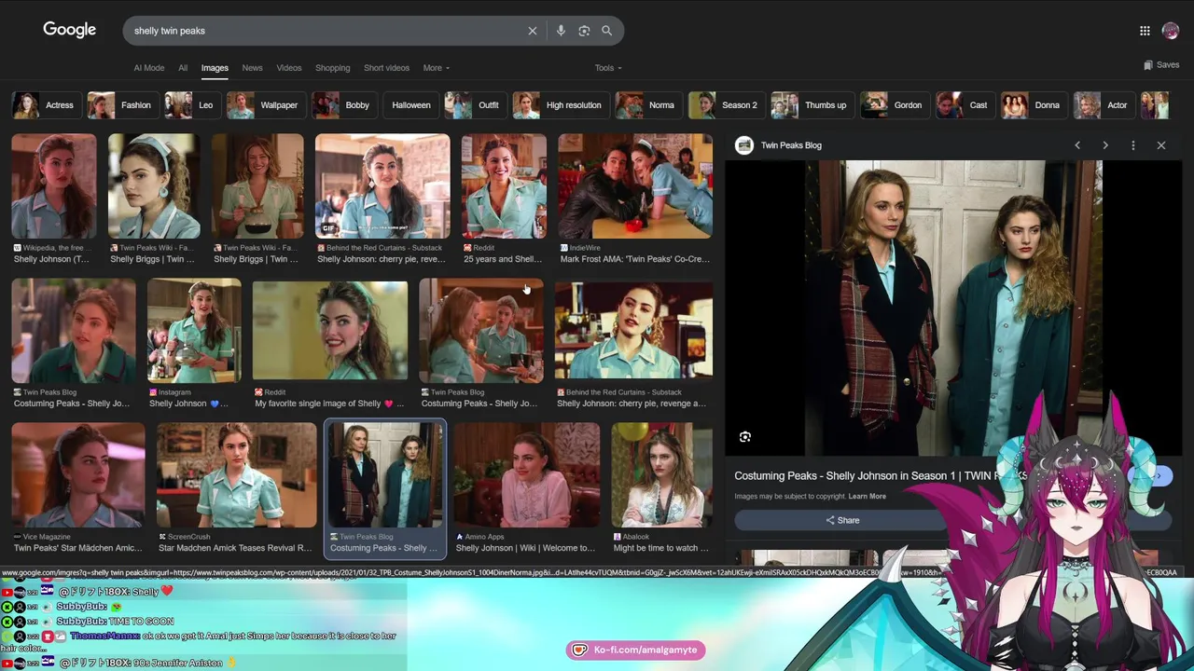
Task: Open the large preview image
Action: pos(953,308)
